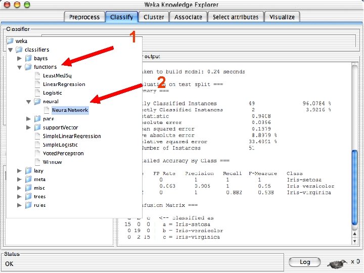This screenshot has height=273, width=364.
Task: Click the LeastMedSq file icon
Action: tap(37, 75)
